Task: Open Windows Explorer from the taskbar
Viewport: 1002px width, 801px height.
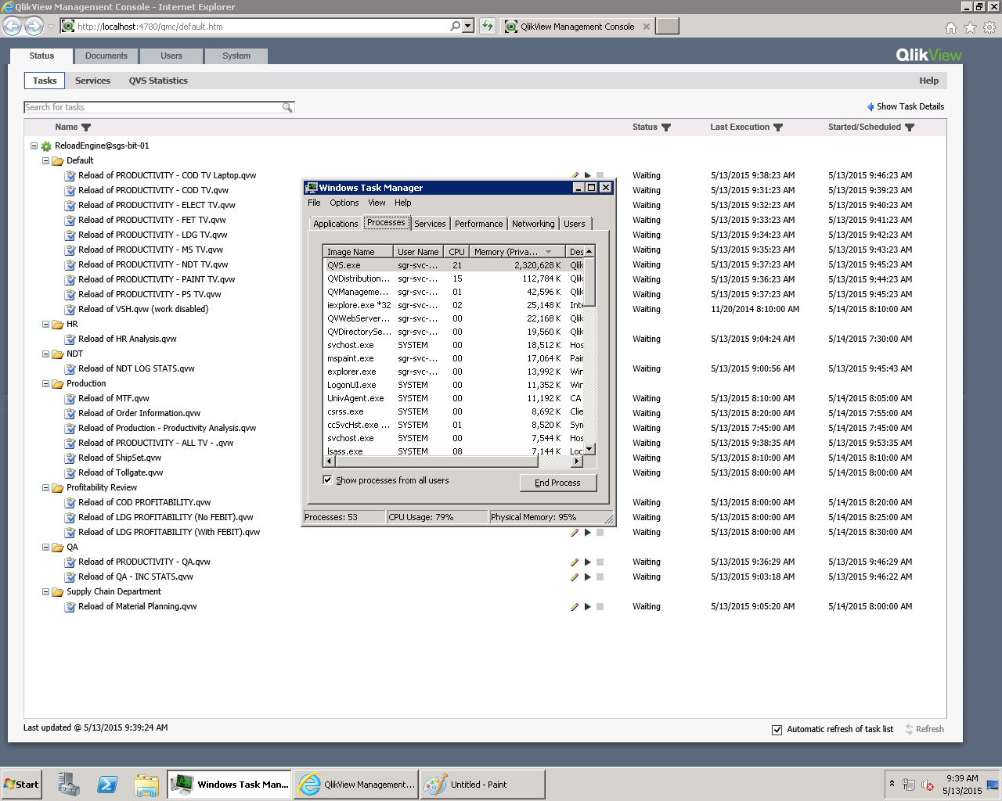Action: (146, 785)
